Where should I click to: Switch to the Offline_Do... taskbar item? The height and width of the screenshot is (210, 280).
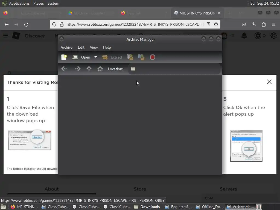point(209,207)
